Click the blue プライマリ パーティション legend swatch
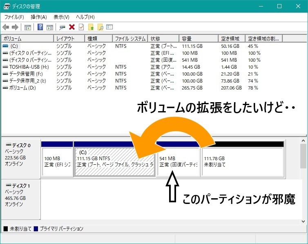The image size is (308, 244). (x=36, y=229)
